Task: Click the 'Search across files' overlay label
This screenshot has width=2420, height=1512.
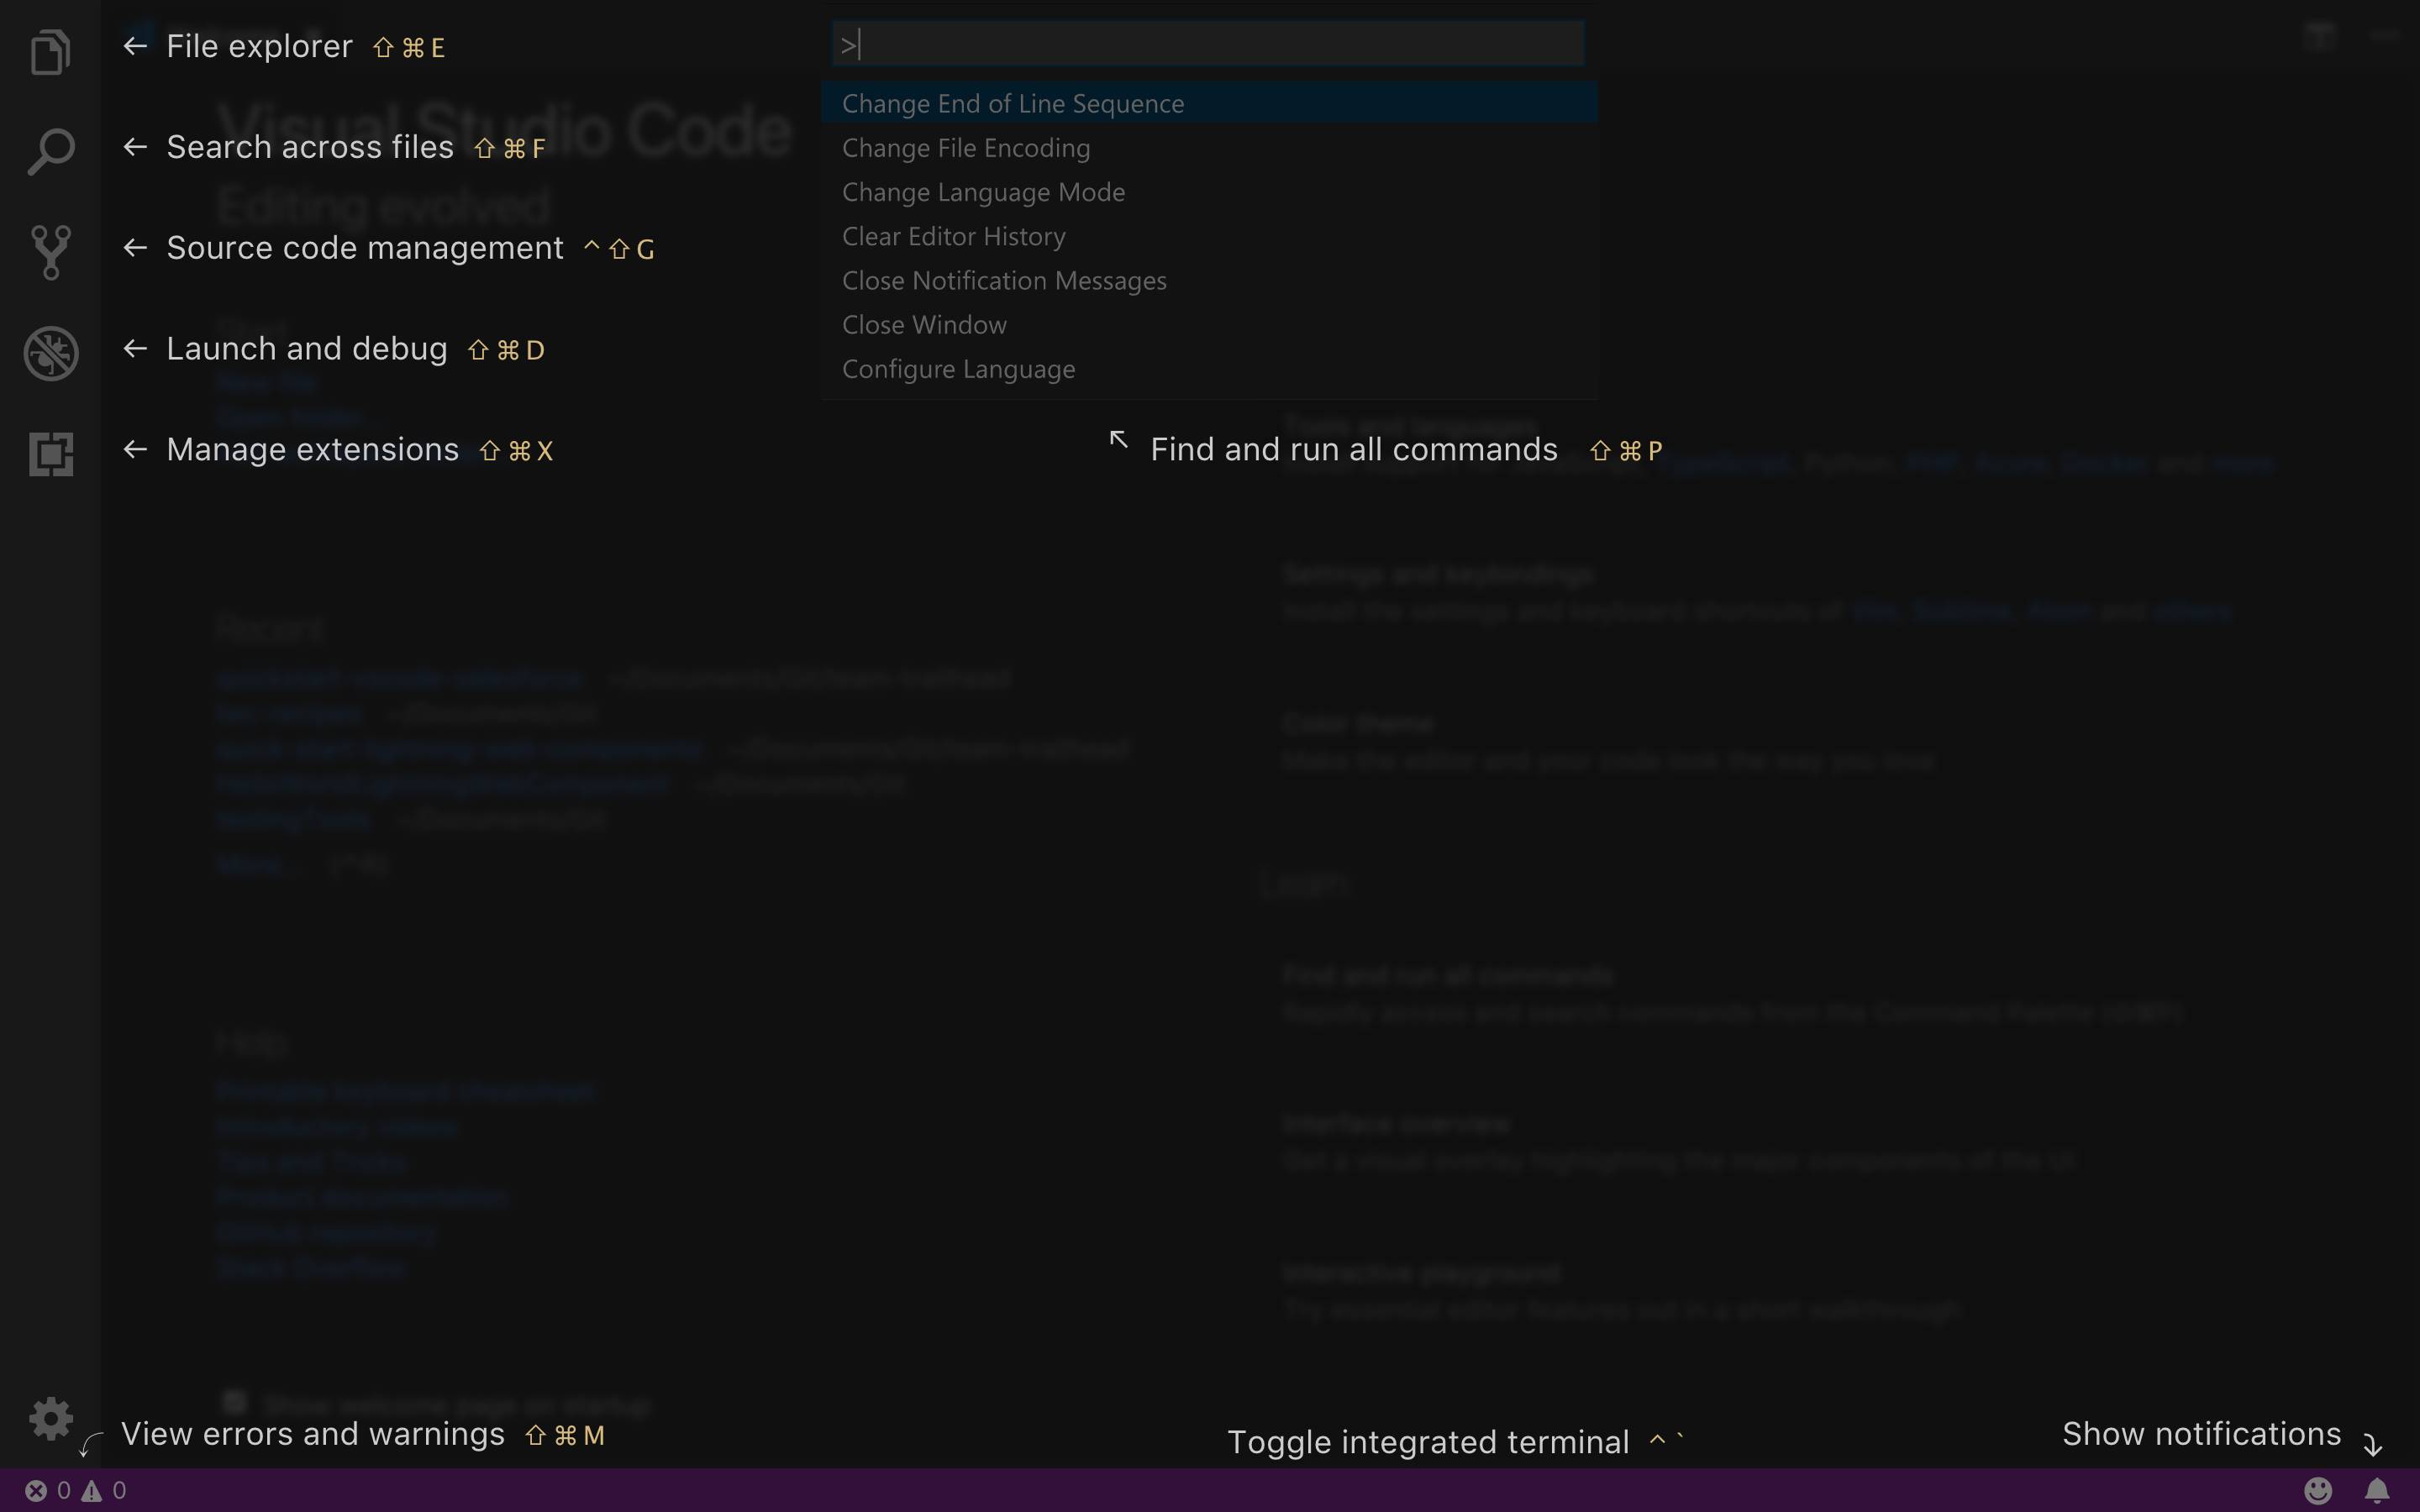Action: (310, 147)
